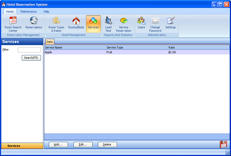Open the Help ribbon tab
Viewport: 231px width, 156px height.
[x=46, y=12]
